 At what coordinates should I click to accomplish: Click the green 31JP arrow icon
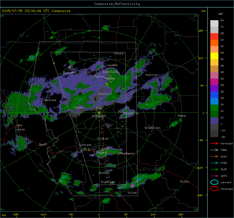click(214, 169)
